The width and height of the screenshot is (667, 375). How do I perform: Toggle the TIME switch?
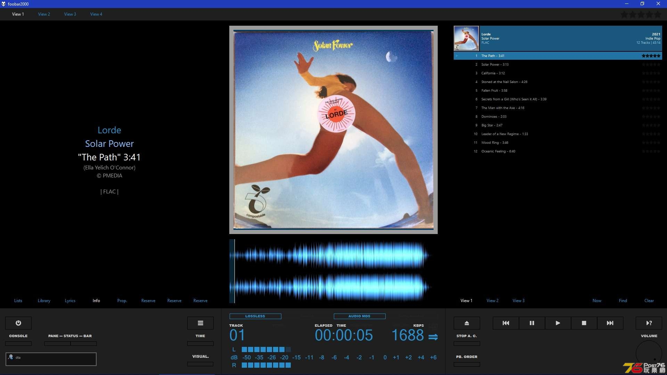200,343
